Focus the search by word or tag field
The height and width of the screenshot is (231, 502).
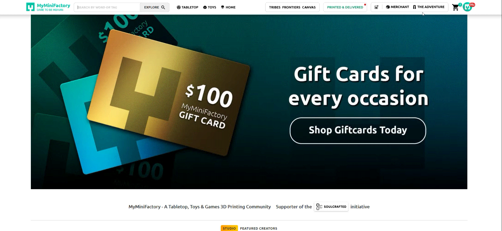[x=107, y=7]
